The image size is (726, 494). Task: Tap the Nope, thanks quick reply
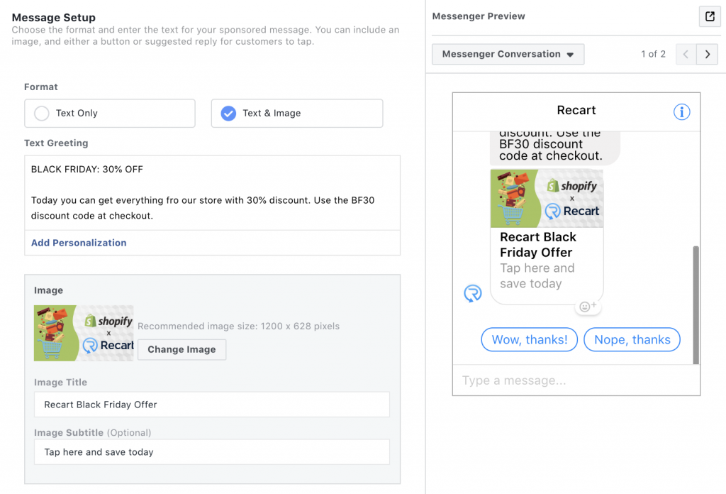pyautogui.click(x=632, y=340)
